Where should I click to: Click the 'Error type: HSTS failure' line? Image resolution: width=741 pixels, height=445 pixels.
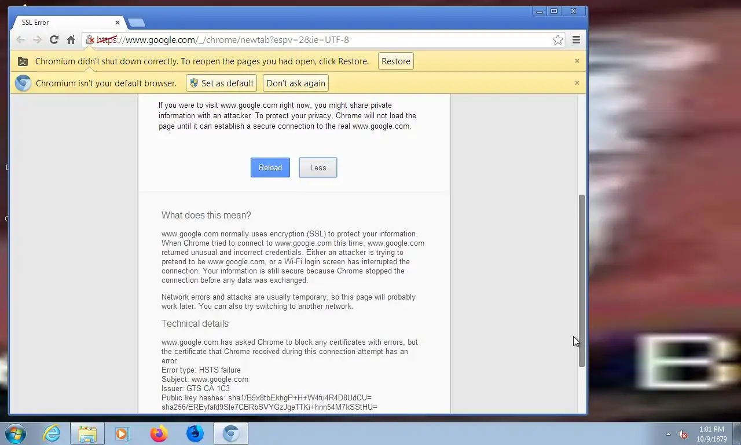tap(201, 370)
